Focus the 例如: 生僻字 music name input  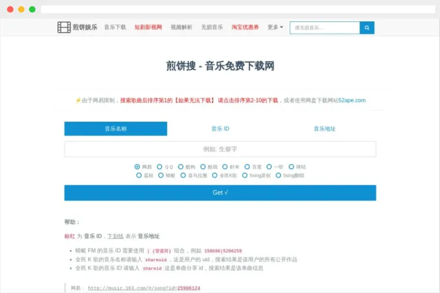(220, 149)
